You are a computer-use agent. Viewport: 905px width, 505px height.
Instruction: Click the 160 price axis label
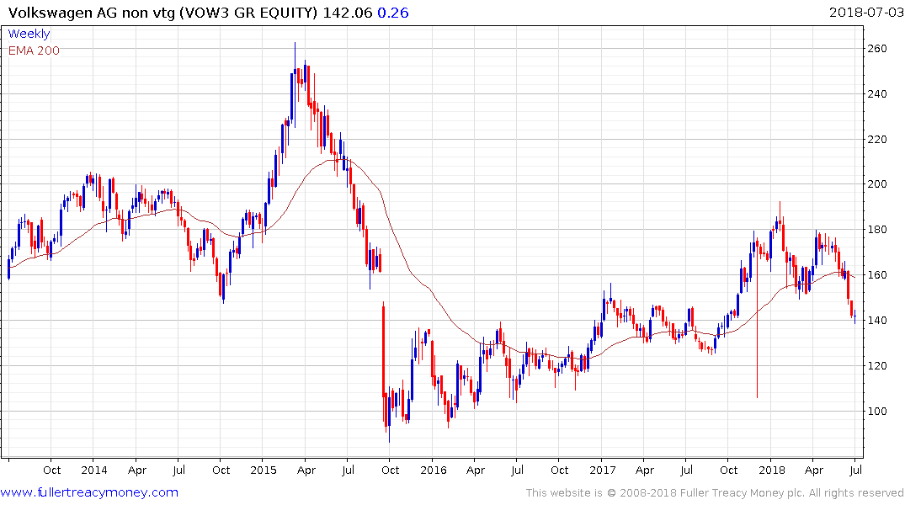click(877, 274)
